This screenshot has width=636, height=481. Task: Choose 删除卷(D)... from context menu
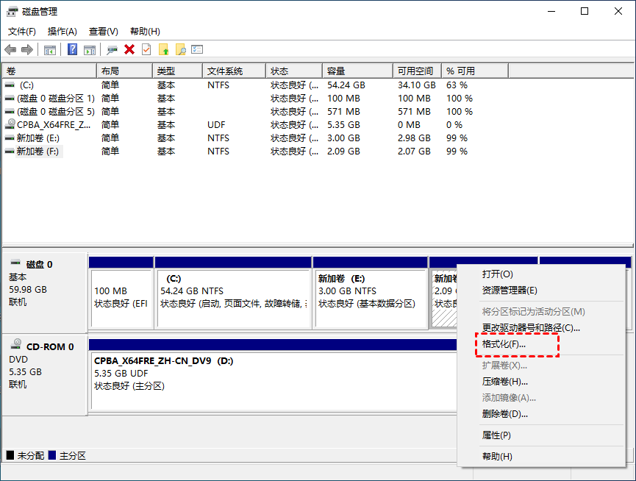[504, 414]
